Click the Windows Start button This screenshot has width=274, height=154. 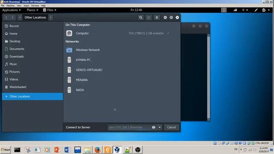coord(6,150)
